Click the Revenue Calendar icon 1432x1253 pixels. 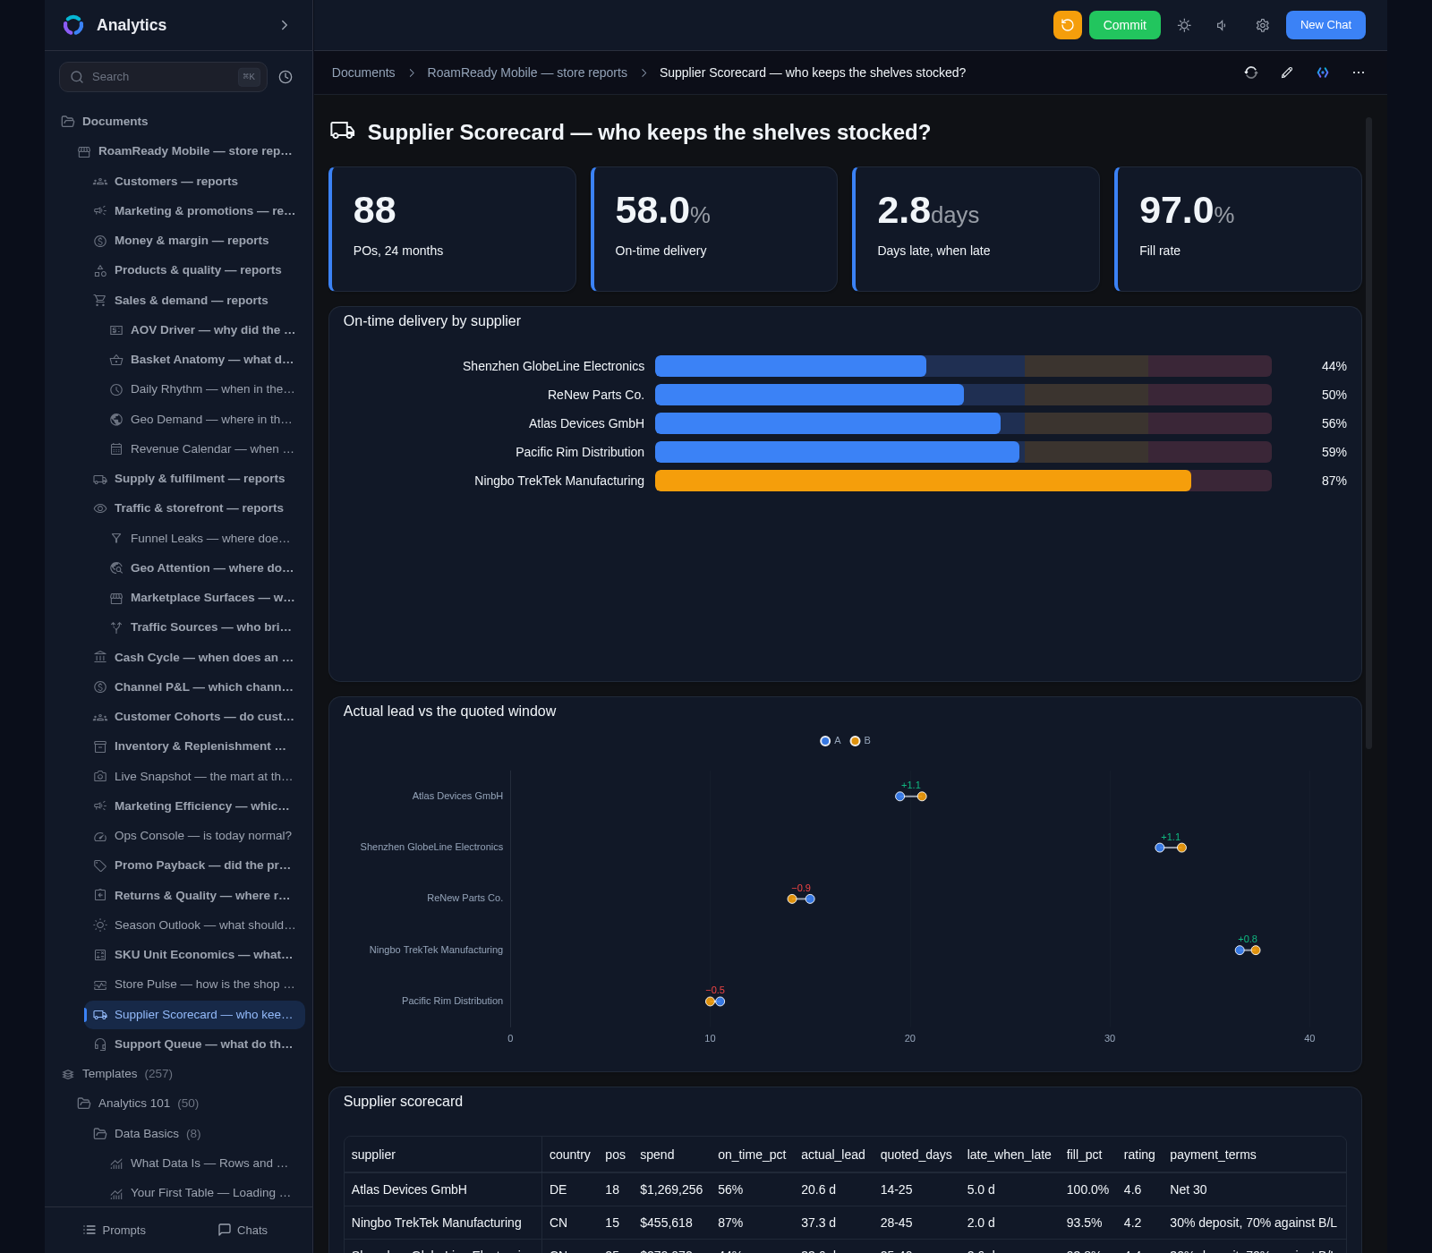pyautogui.click(x=116, y=449)
